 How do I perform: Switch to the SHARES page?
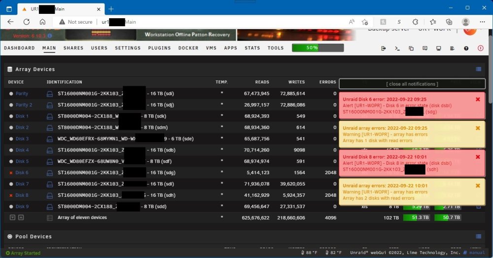point(73,48)
